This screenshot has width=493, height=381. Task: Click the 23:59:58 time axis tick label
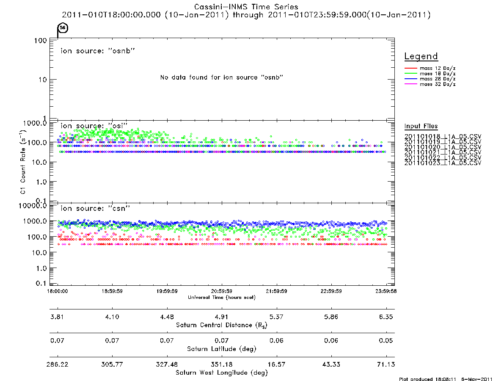coord(386,291)
